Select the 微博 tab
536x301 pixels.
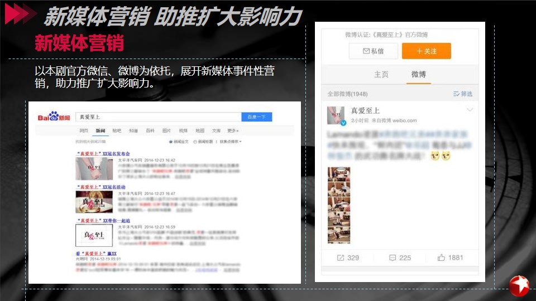[418, 74]
